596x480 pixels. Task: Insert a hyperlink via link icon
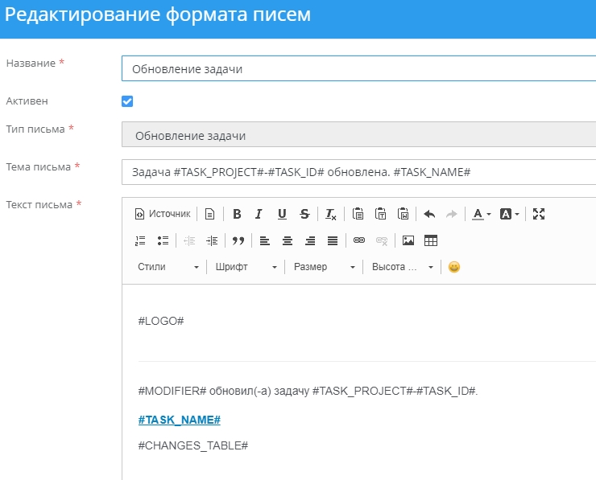click(x=359, y=240)
